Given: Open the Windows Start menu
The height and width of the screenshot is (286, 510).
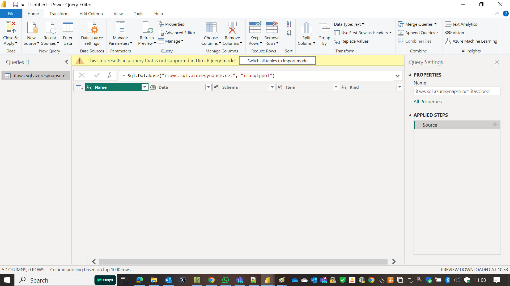Looking at the screenshot, I should (7, 280).
